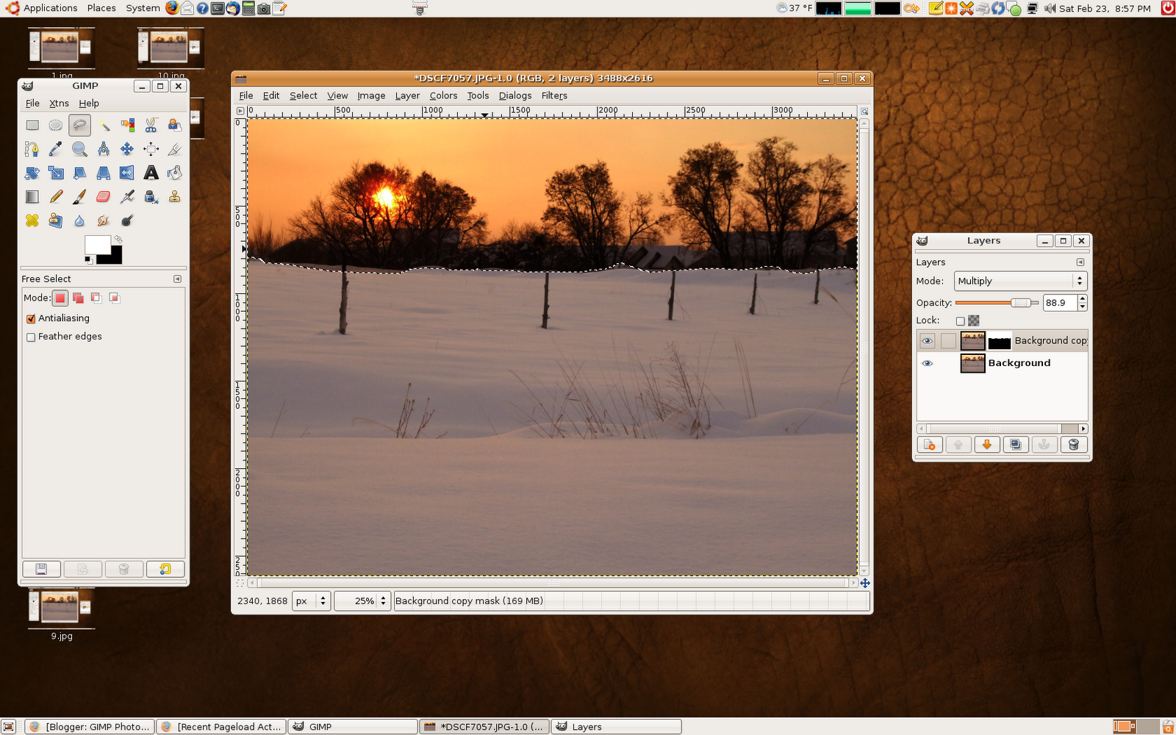Select the Free Select lasso tool
1176x735 pixels.
click(79, 126)
